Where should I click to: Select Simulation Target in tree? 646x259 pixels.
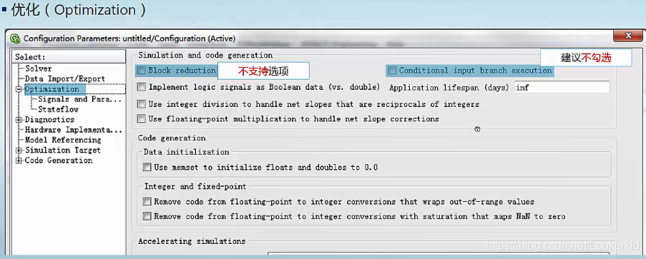pos(63,150)
